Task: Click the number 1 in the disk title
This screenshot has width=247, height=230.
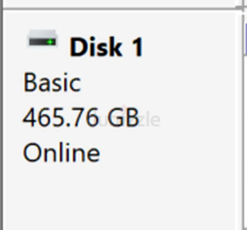Action: [x=137, y=47]
